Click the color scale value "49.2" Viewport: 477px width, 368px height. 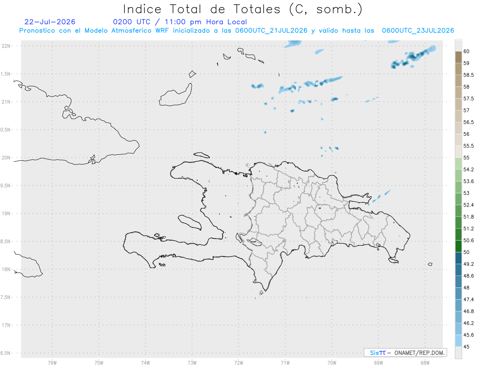point(468,264)
